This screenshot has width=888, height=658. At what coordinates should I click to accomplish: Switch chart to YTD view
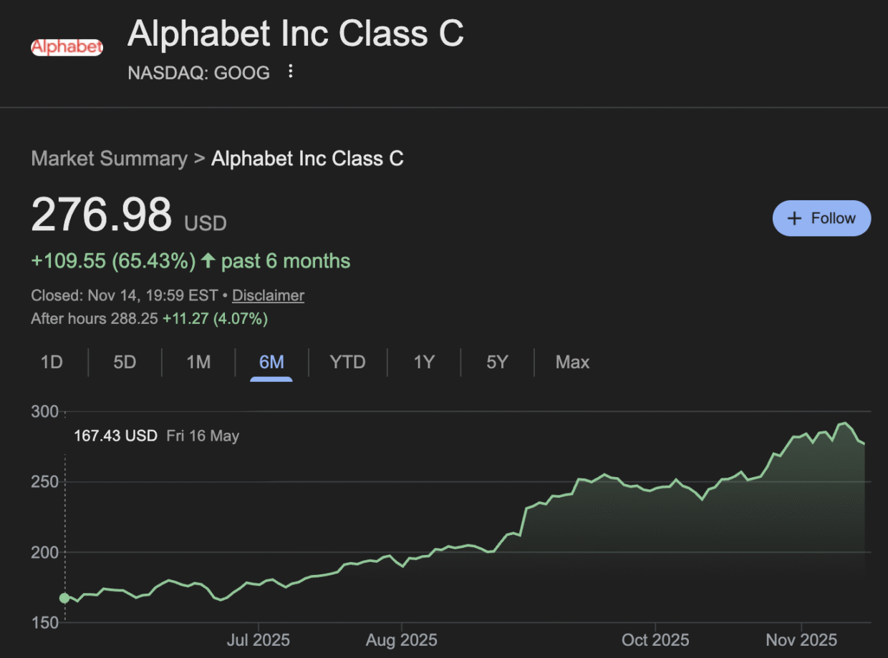(x=347, y=363)
